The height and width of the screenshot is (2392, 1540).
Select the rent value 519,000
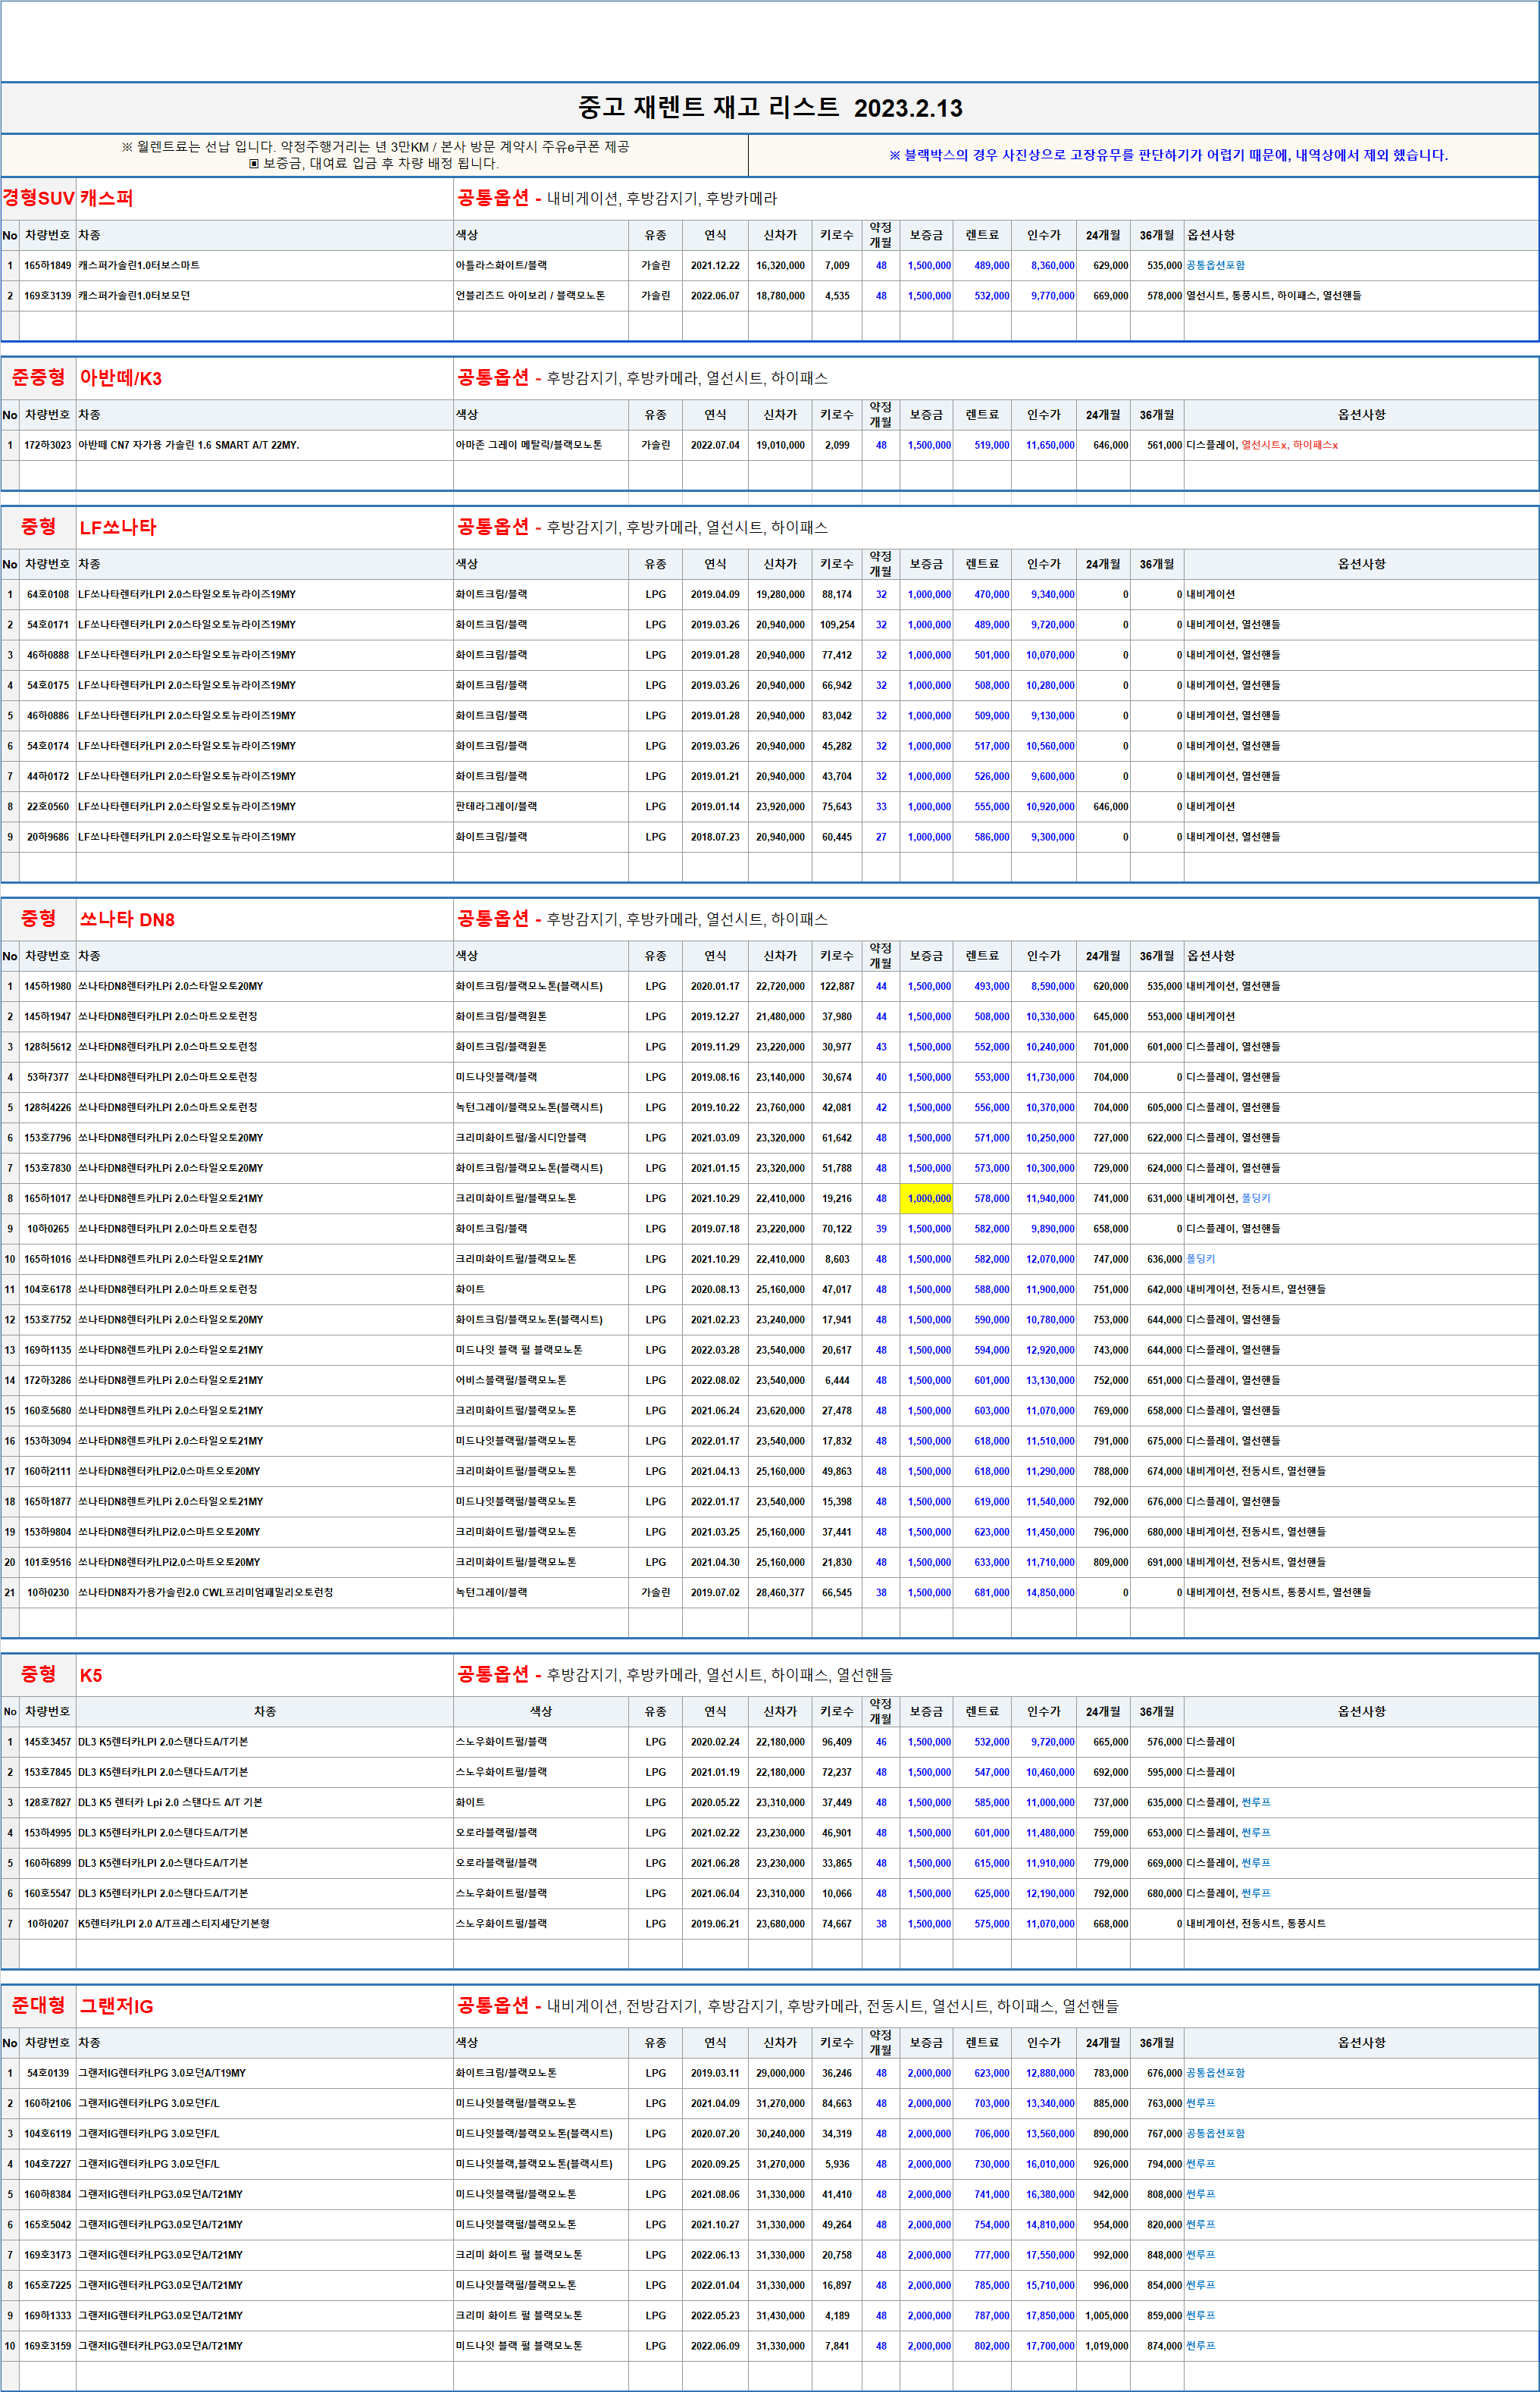[x=992, y=445]
